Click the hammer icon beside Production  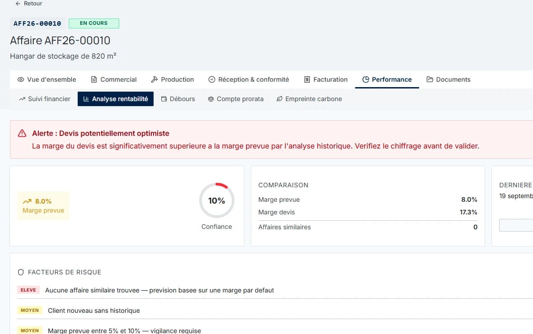pyautogui.click(x=154, y=79)
